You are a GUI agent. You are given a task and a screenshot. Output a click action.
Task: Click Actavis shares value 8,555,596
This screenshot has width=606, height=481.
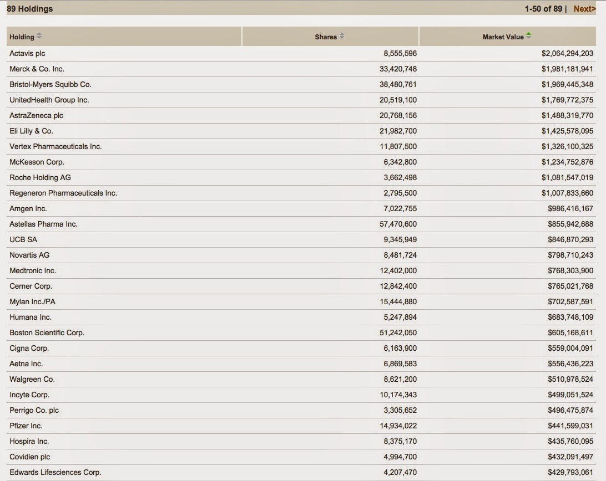click(x=400, y=54)
